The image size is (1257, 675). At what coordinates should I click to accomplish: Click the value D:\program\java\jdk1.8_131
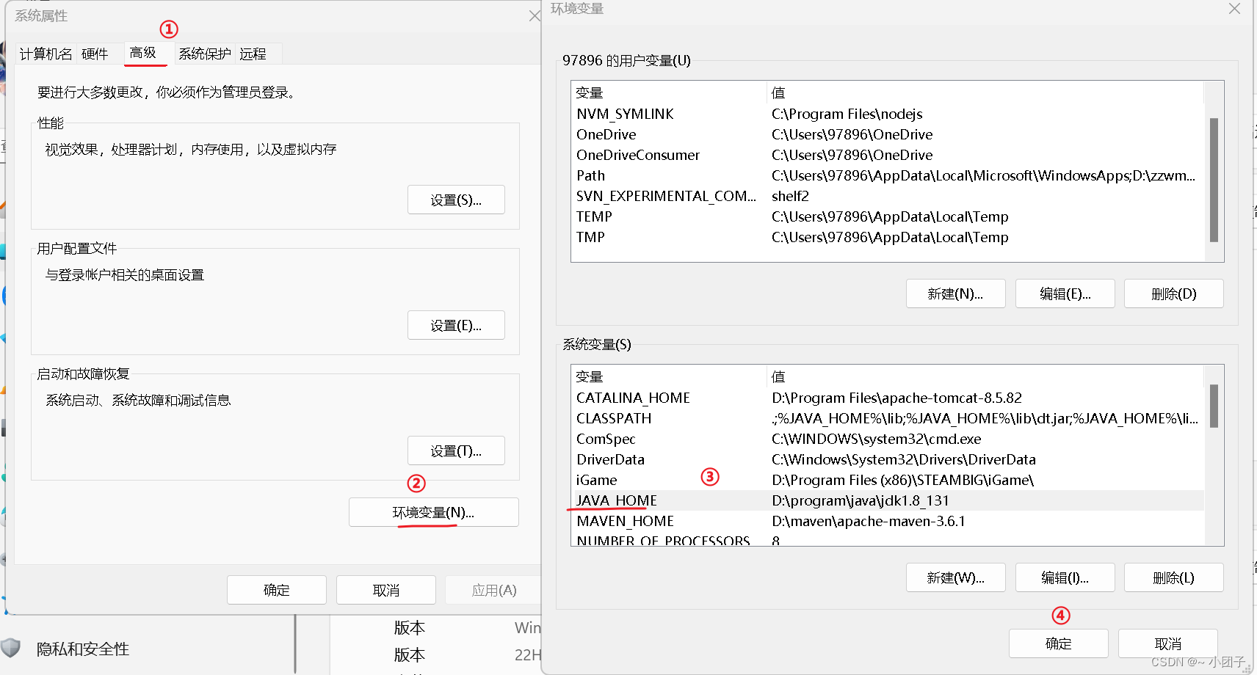point(861,500)
